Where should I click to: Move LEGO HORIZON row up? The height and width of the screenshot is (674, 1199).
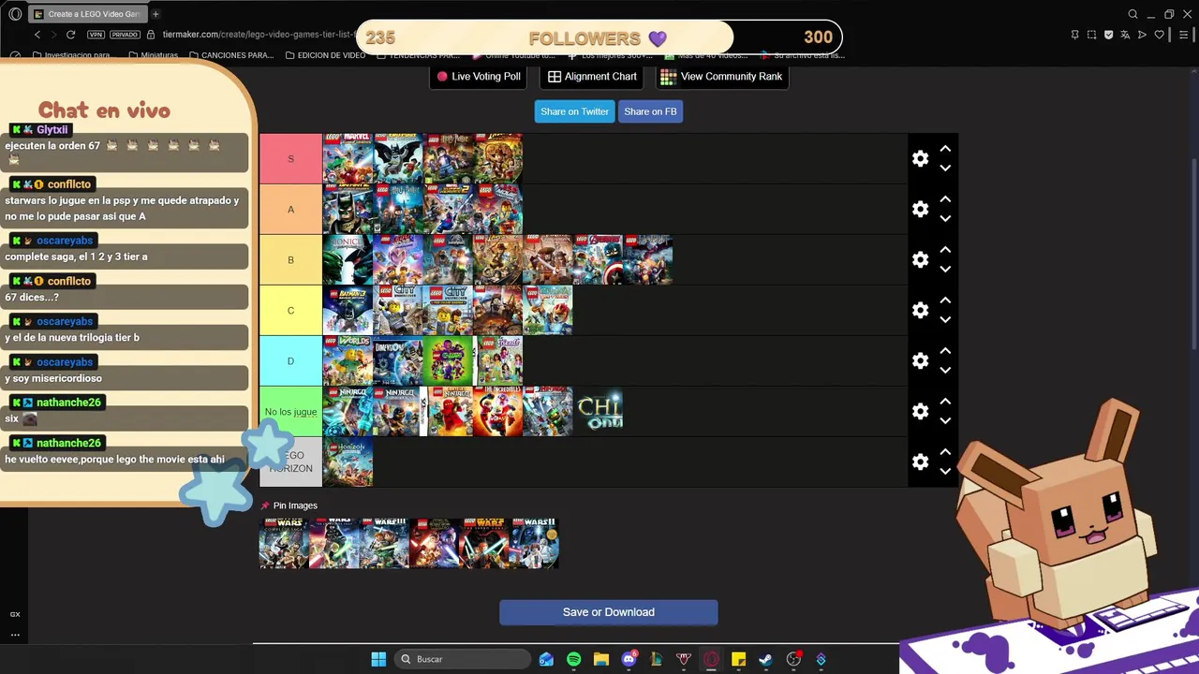[x=945, y=452]
